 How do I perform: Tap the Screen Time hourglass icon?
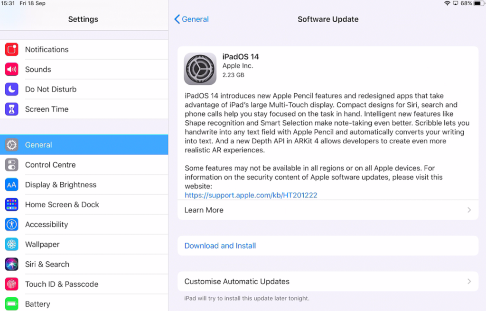tap(11, 109)
